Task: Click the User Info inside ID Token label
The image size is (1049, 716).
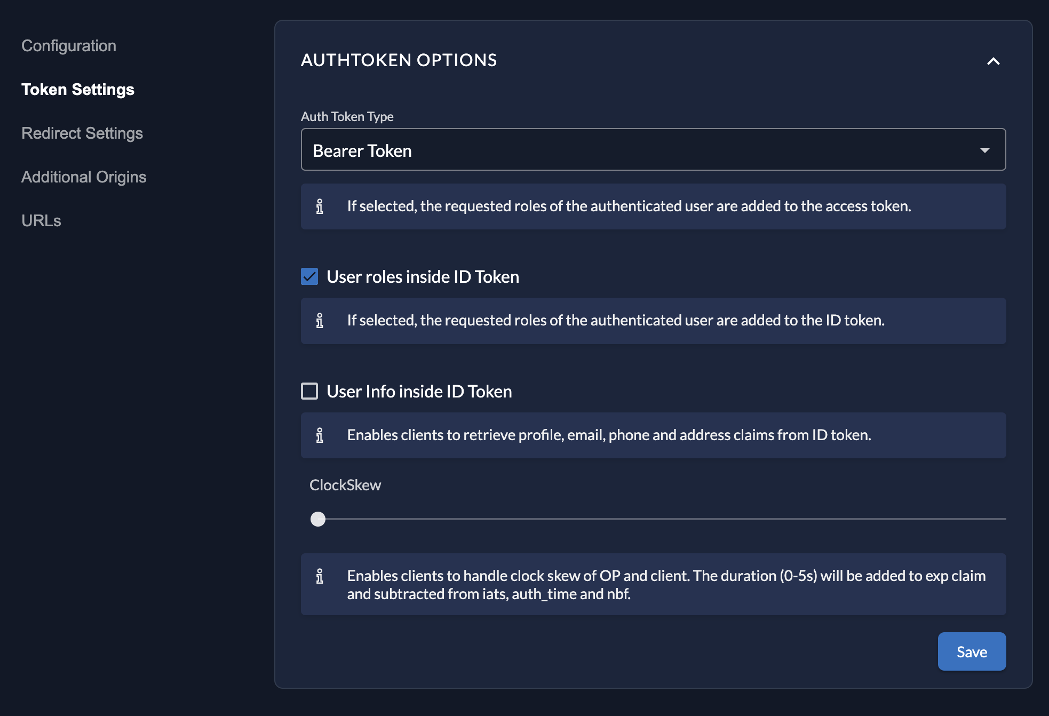Action: coord(419,392)
